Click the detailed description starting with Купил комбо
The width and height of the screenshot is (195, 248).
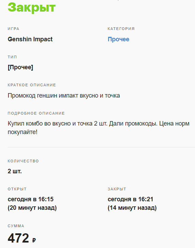tap(99, 128)
